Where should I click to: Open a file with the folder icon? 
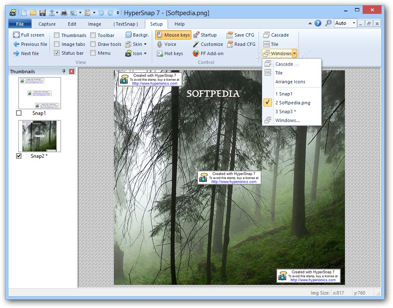tap(33, 13)
